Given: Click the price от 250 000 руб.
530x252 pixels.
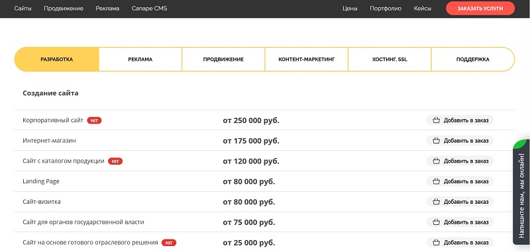Looking at the screenshot, I should pyautogui.click(x=251, y=120).
